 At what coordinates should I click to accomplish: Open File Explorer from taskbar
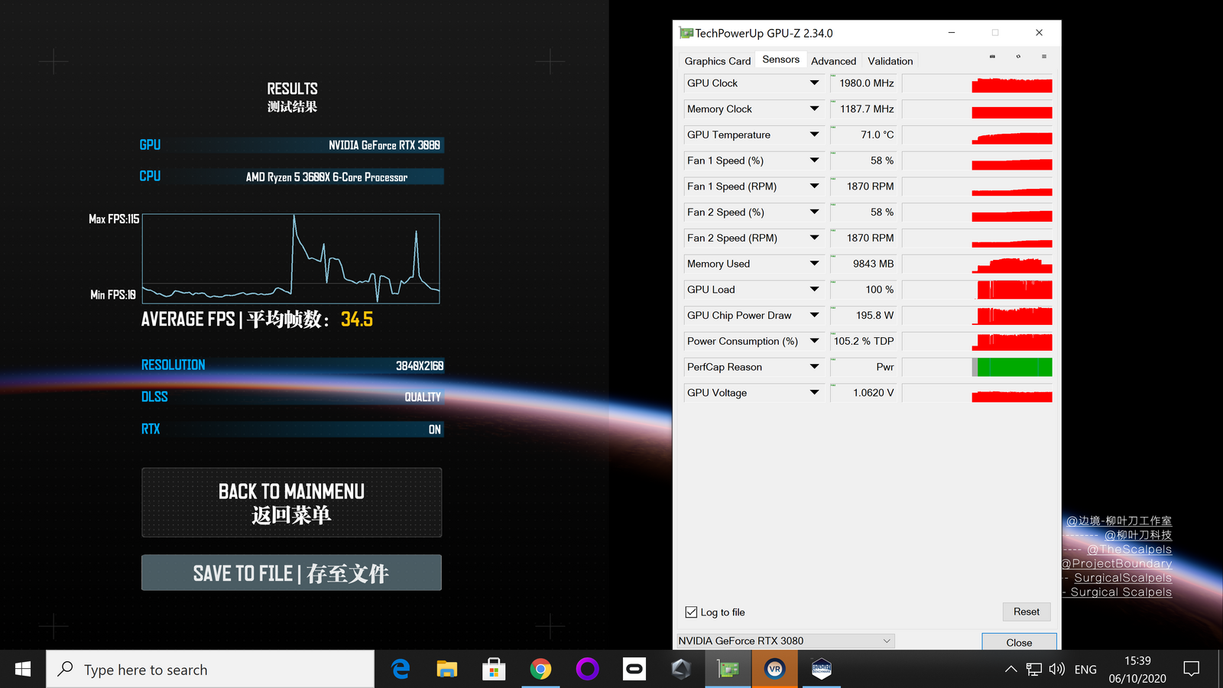[447, 670]
